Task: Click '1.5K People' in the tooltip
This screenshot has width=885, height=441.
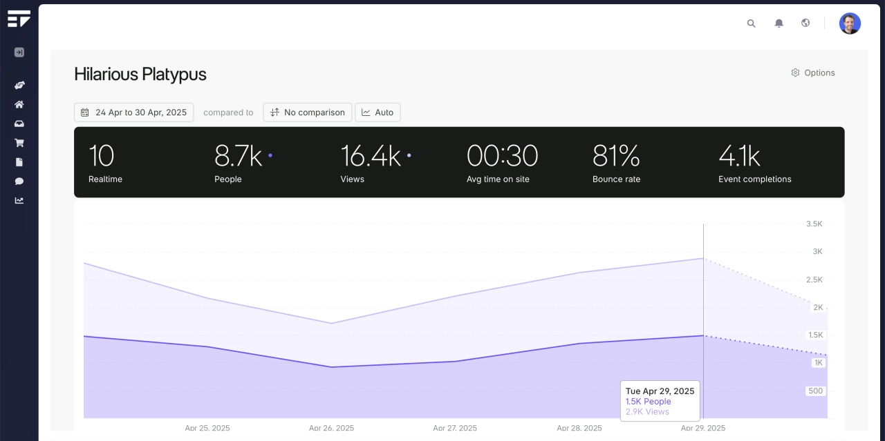Action: 649,402
